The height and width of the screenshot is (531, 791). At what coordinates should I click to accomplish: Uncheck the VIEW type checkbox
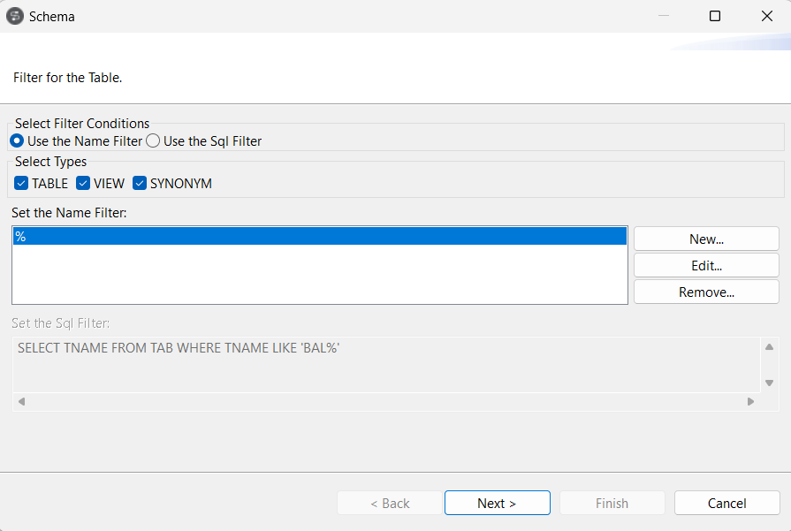pos(84,183)
